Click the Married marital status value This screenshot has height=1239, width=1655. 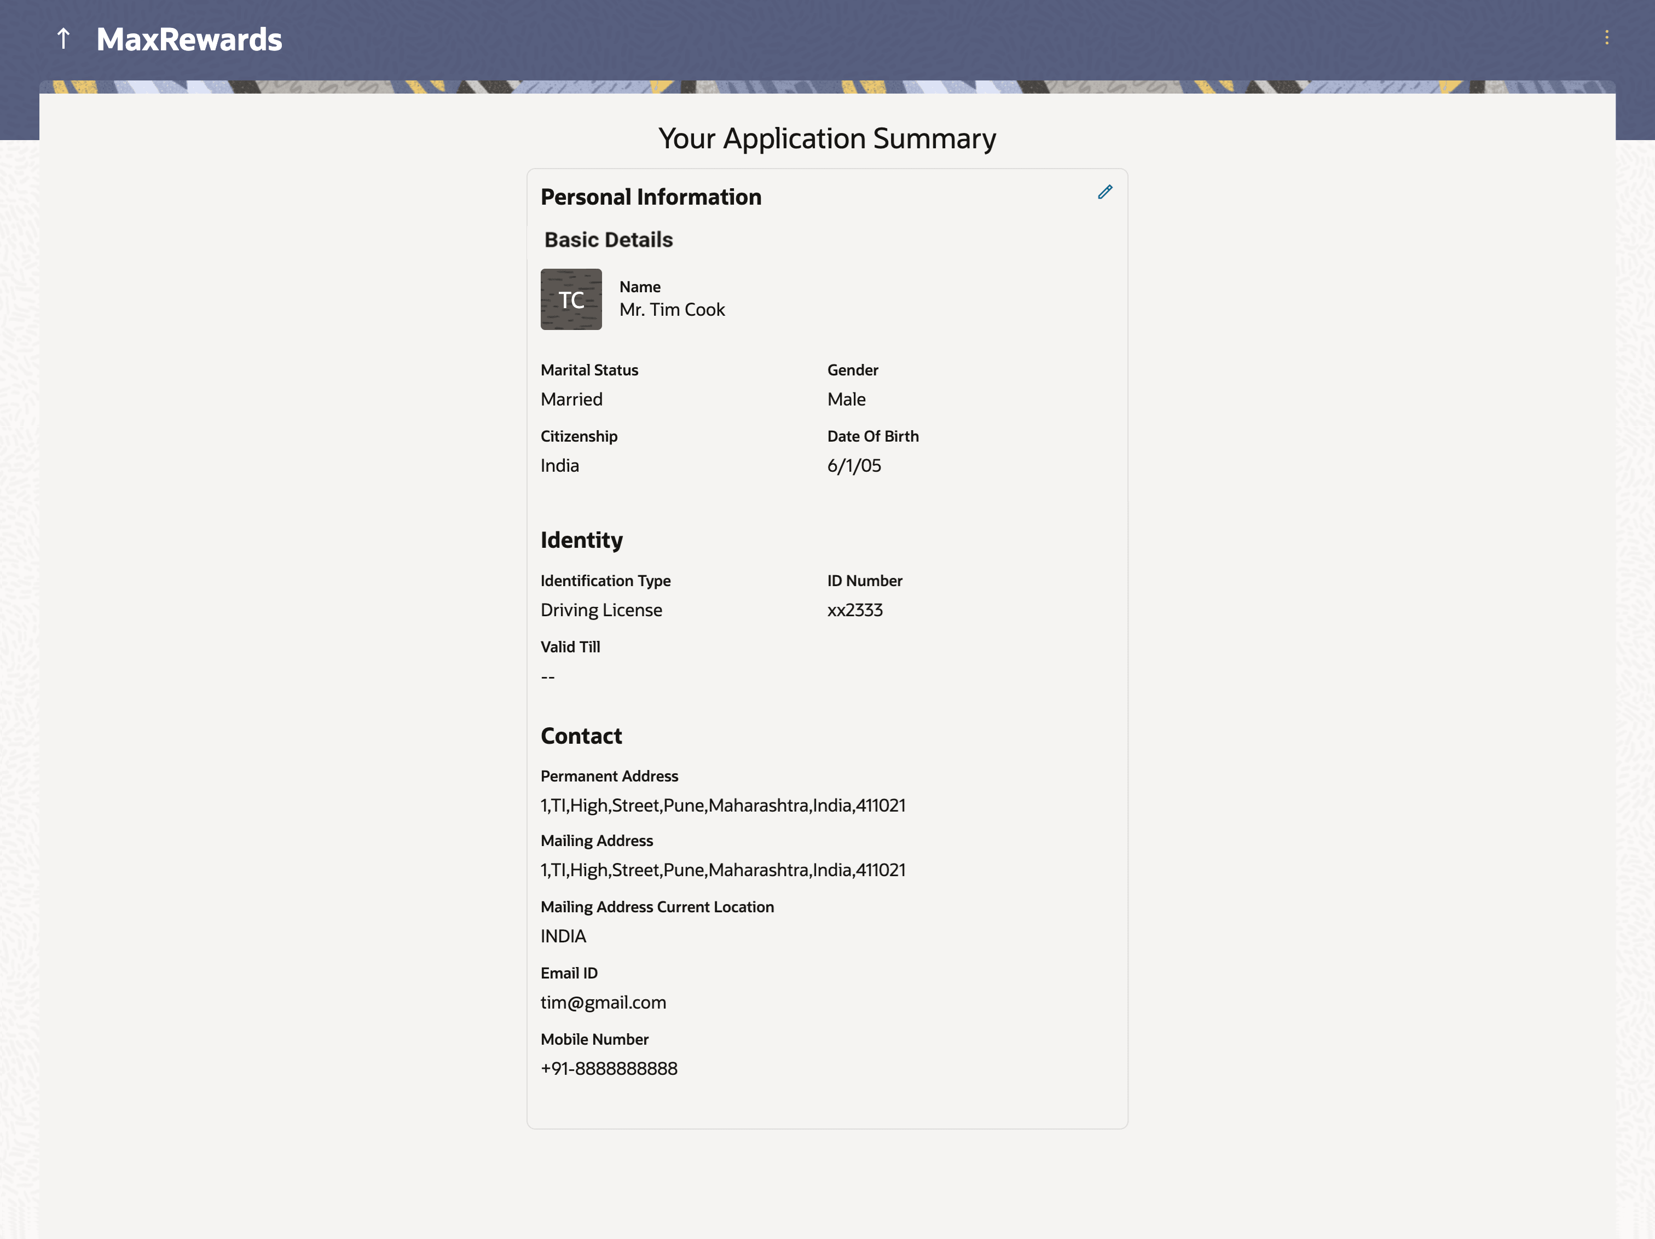pos(571,400)
